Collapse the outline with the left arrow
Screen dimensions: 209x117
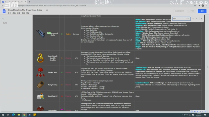[3, 19]
